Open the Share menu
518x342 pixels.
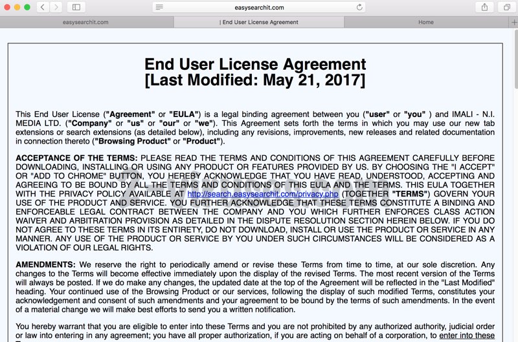[484, 7]
